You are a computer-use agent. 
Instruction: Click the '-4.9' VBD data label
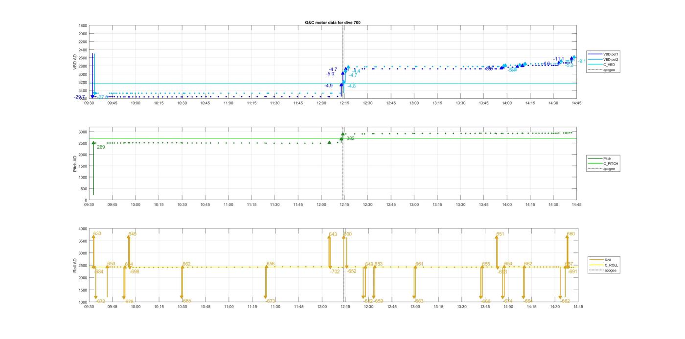tap(328, 86)
